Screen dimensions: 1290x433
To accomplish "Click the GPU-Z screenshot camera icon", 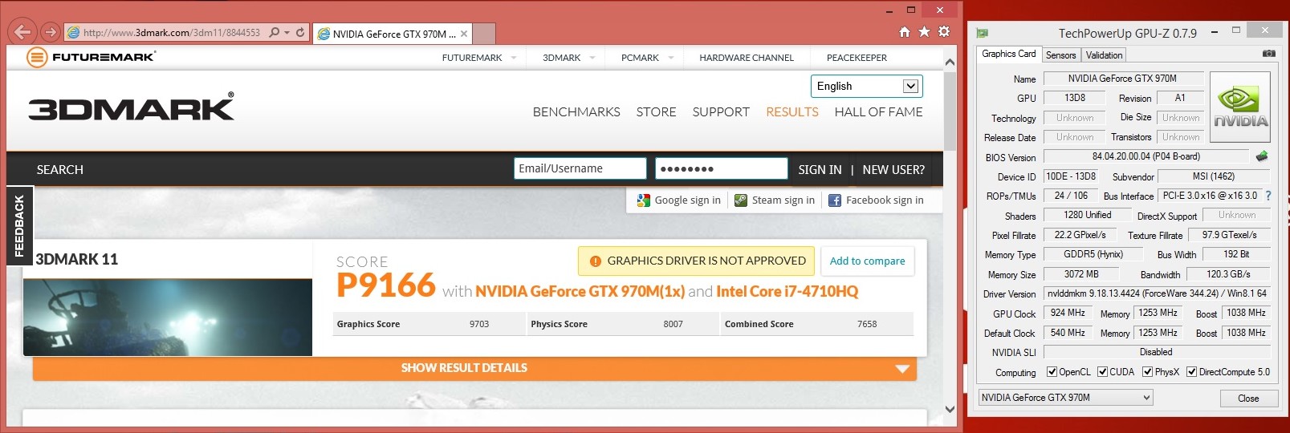I will (1269, 54).
